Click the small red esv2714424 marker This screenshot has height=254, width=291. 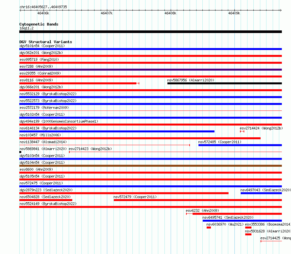coord(242,131)
